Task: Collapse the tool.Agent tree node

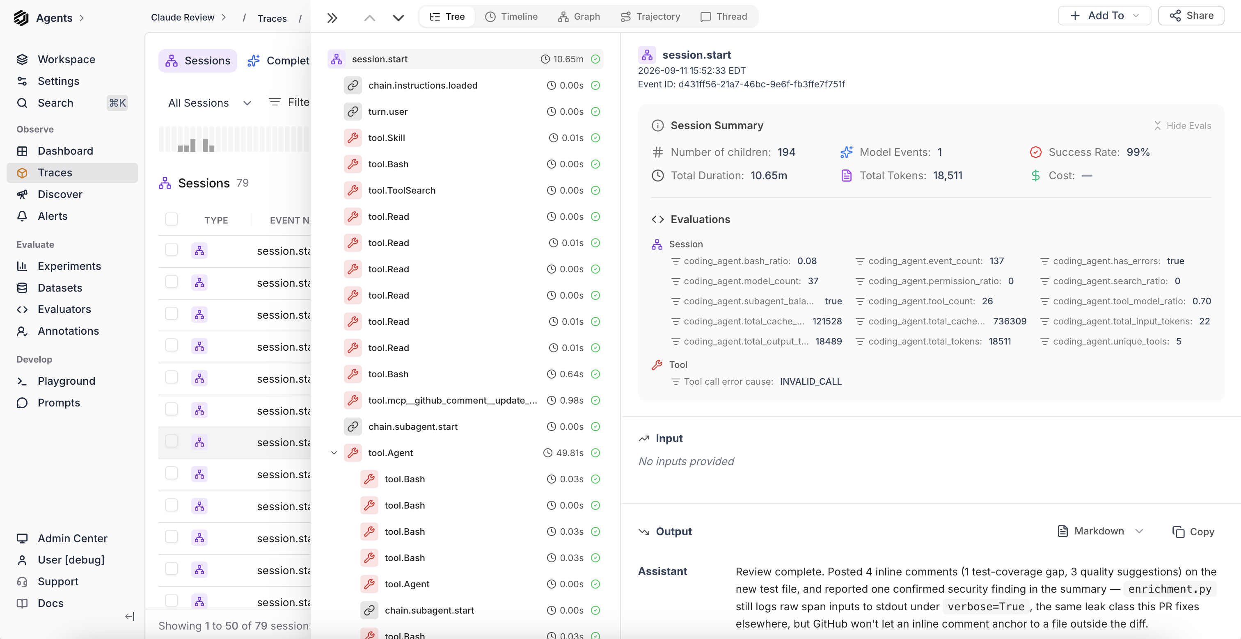Action: (334, 453)
